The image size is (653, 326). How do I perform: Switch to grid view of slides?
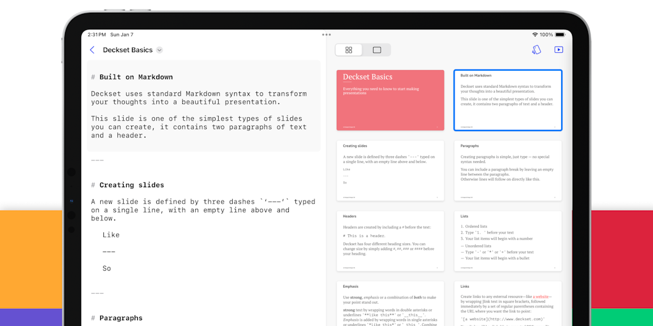click(349, 50)
